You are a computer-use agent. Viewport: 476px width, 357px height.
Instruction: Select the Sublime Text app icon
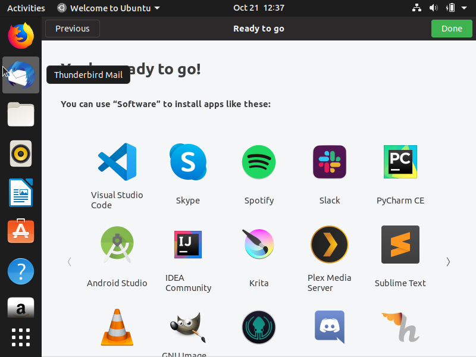click(x=400, y=245)
